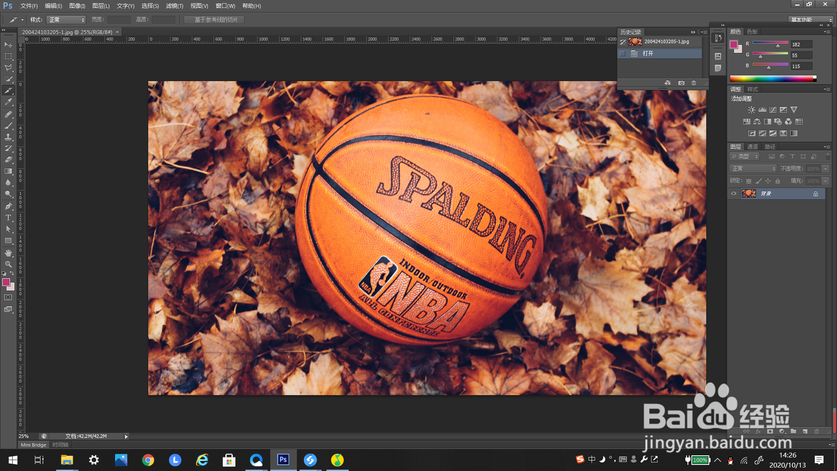Select the Clone Stamp tool
This screenshot has width=837, height=471.
pyautogui.click(x=8, y=137)
